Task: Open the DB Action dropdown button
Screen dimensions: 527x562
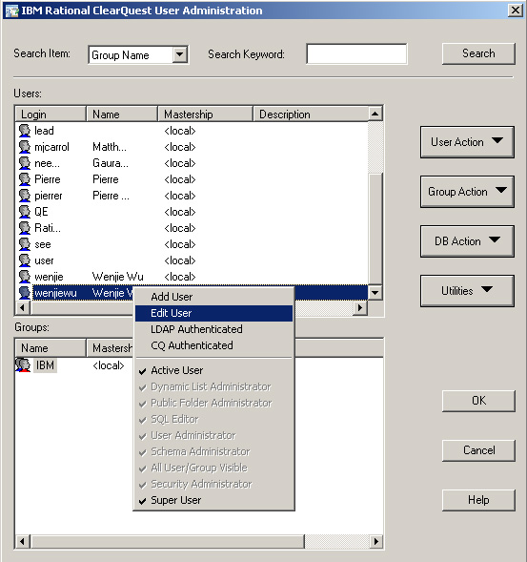Action: tap(467, 241)
